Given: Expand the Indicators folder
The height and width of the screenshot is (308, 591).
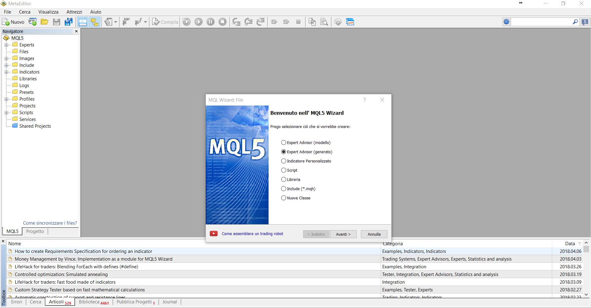Looking at the screenshot, I should (x=6, y=72).
